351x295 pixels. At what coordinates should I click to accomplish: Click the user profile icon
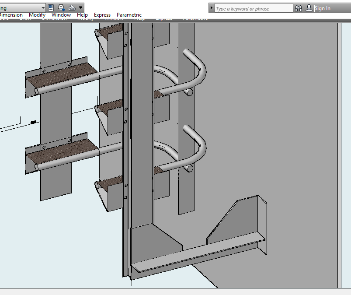point(309,8)
